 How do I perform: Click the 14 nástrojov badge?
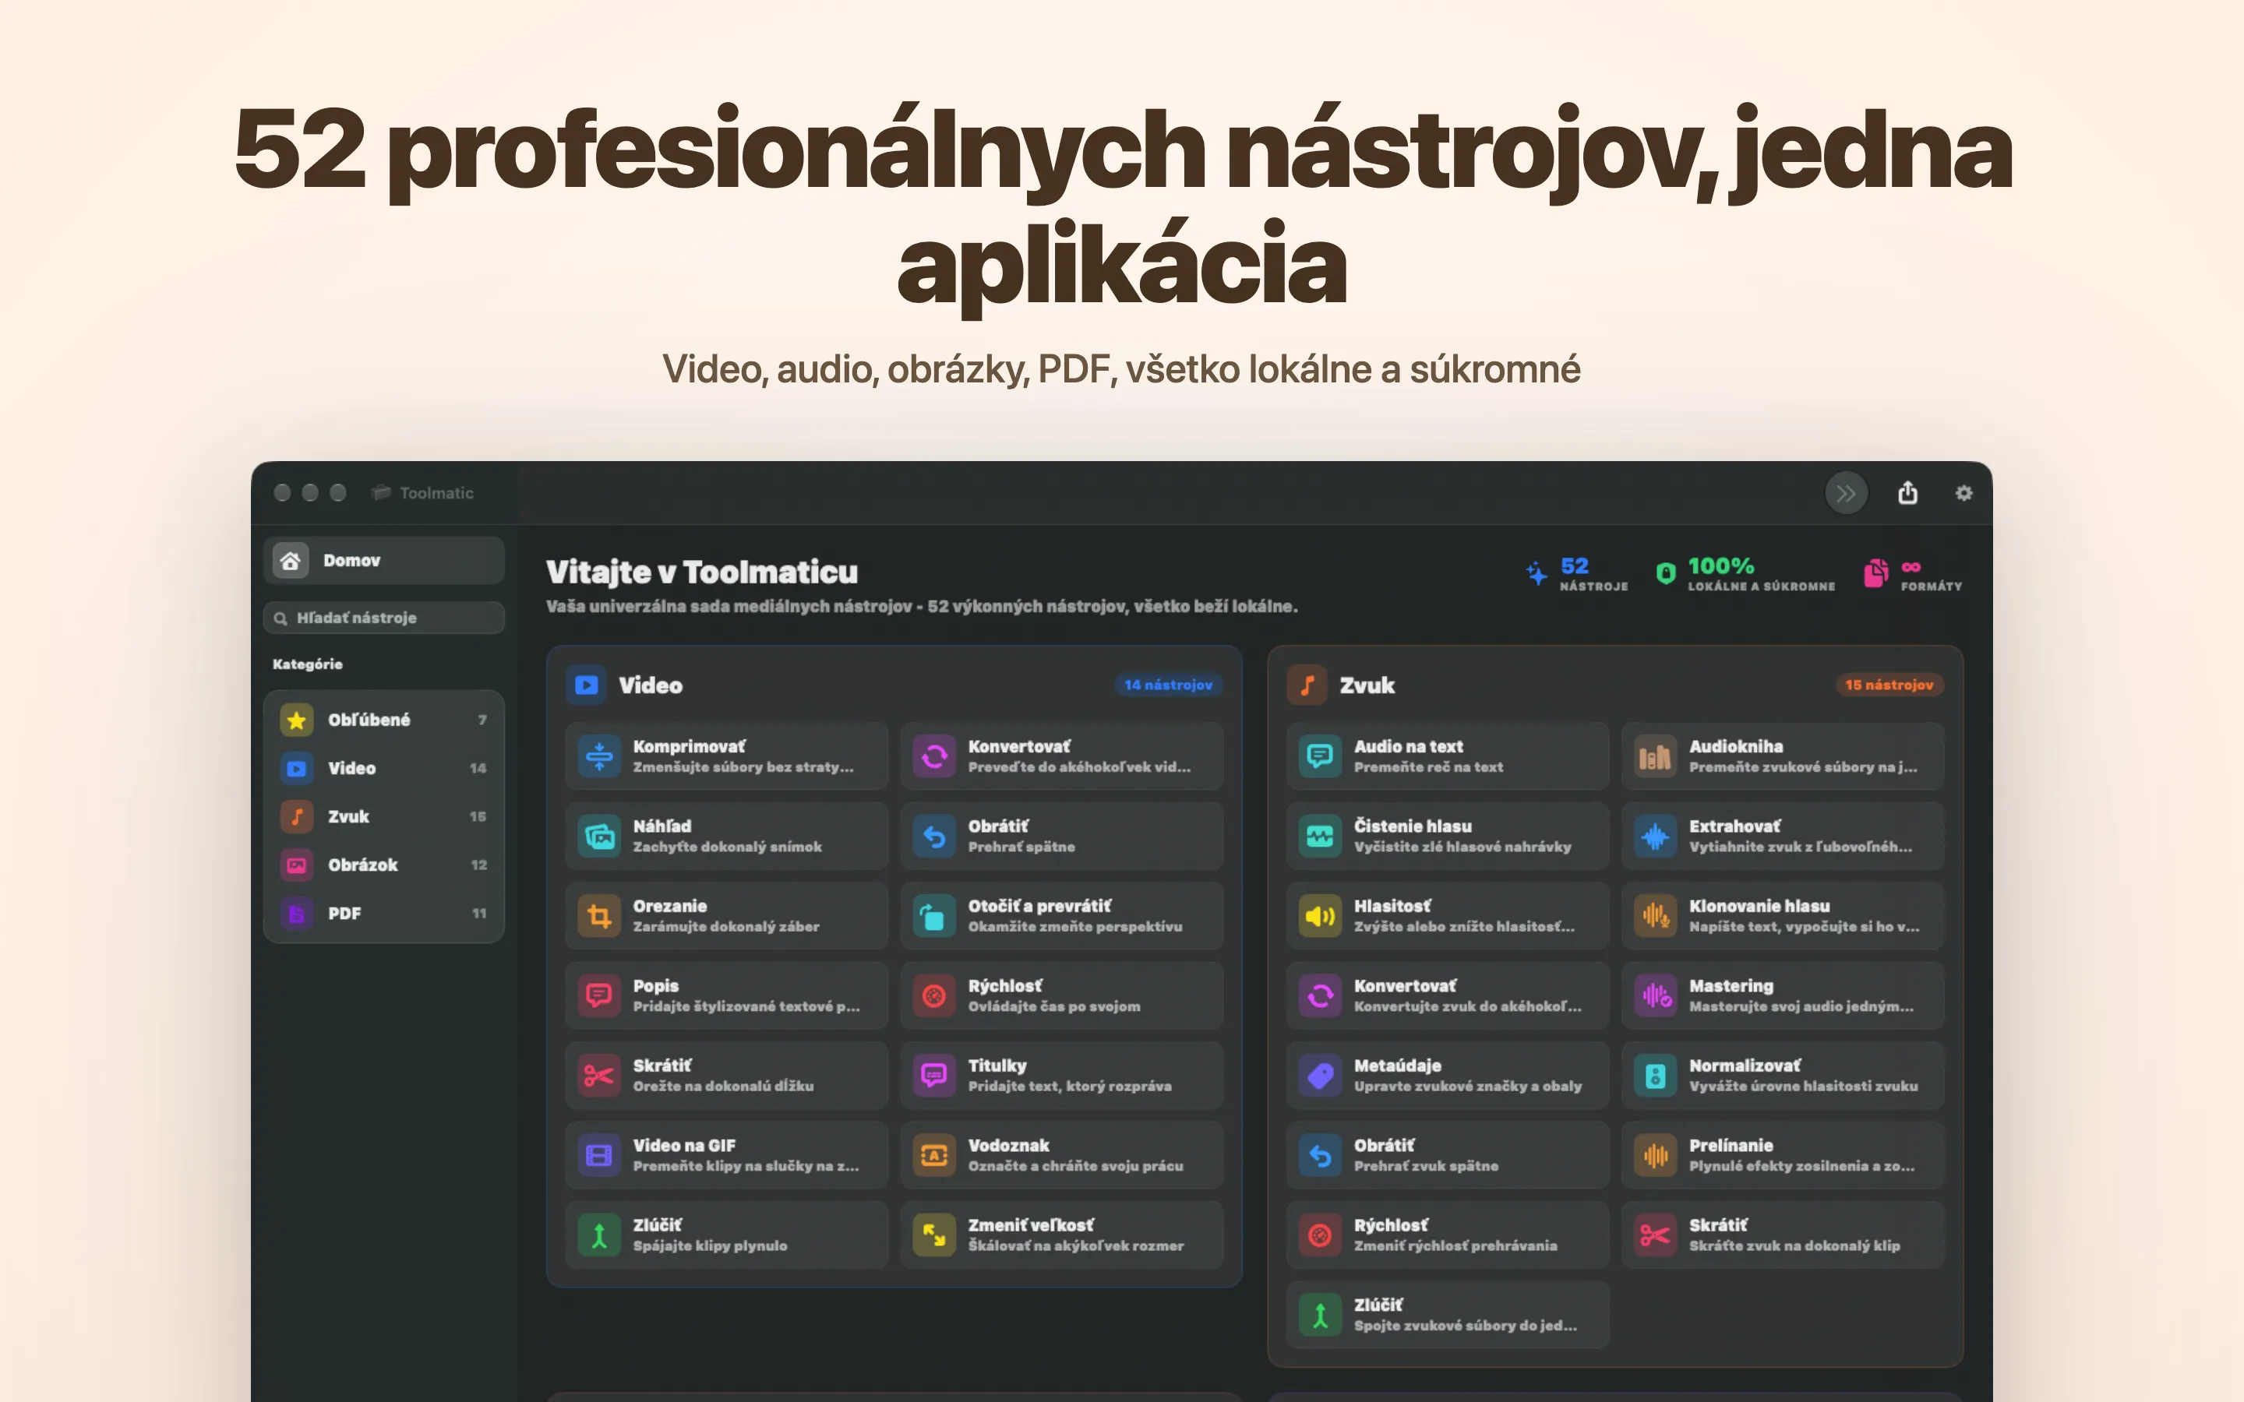point(1167,685)
